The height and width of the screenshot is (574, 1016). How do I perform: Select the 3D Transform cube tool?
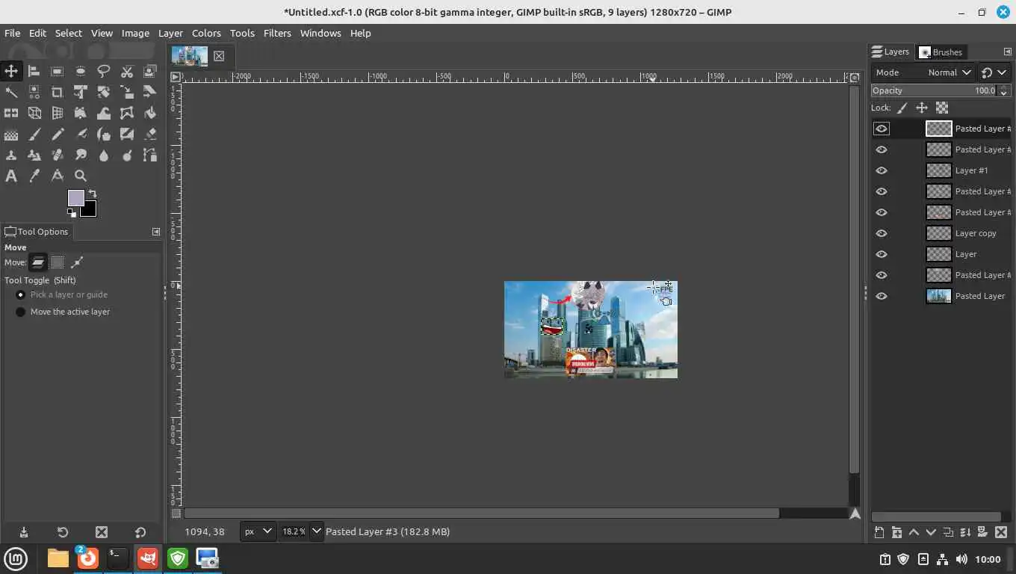click(34, 113)
